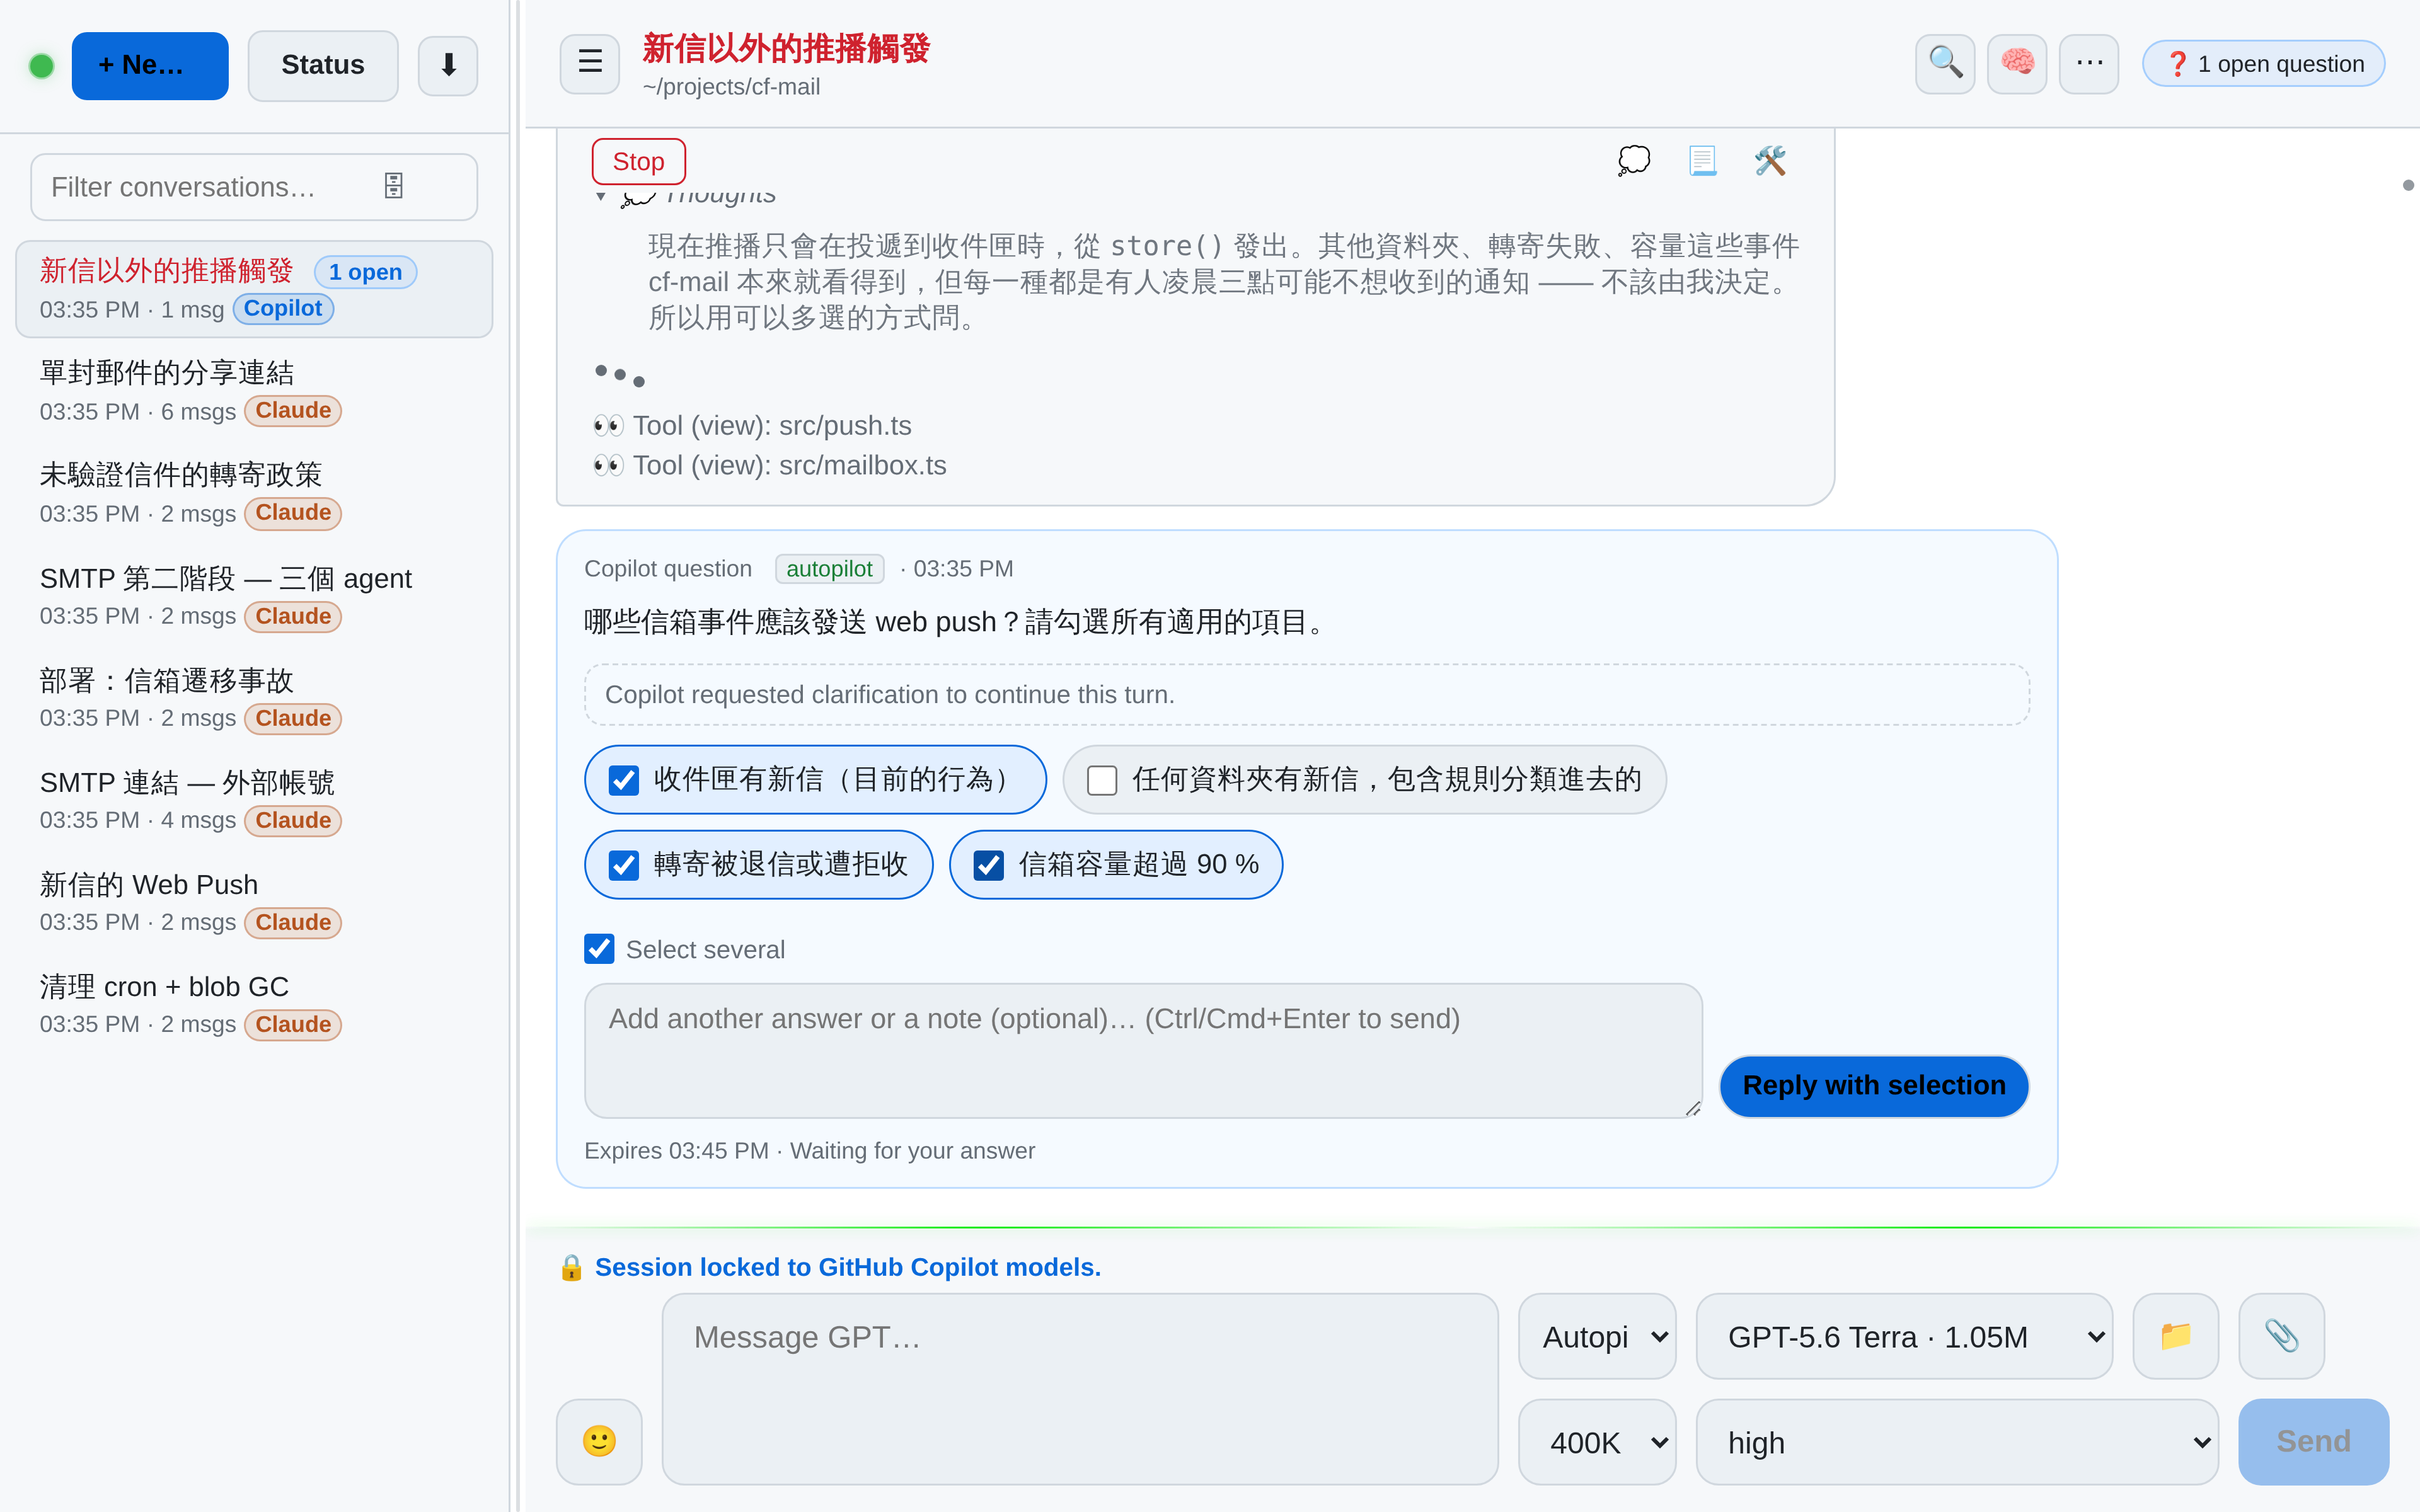Screen dimensions: 2420x1512
Task: Click Reply with selection button
Action: tap(1873, 1085)
